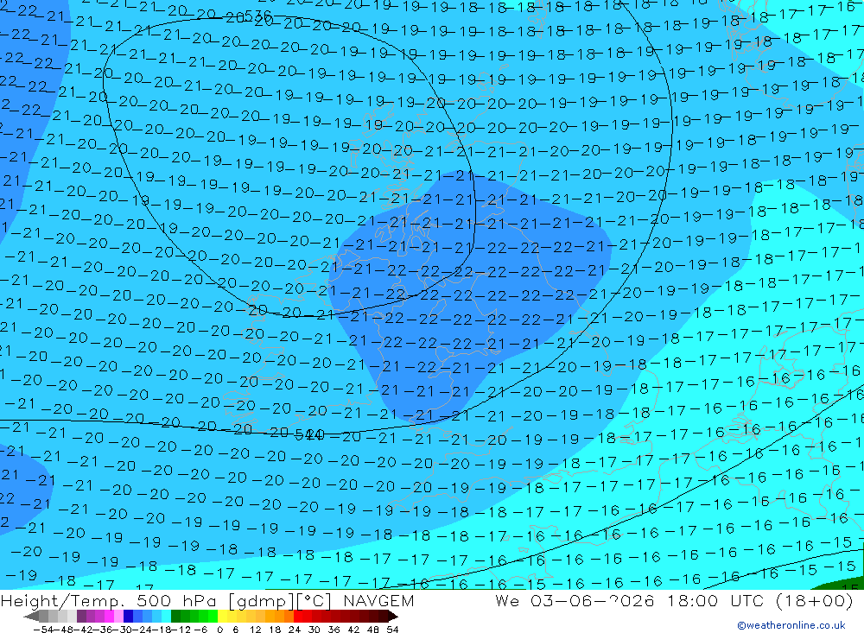Click the 544 geopotential contour label
Image resolution: width=864 pixels, height=633 pixels.
click(309, 435)
